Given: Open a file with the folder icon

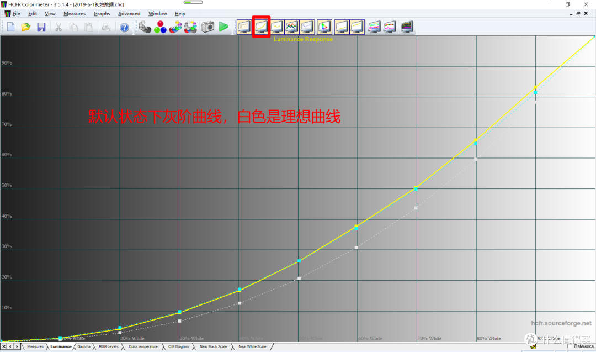Looking at the screenshot, I should 26,27.
